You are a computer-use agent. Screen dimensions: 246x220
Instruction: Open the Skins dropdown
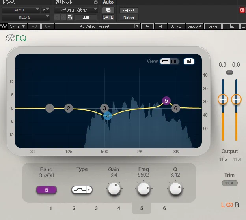(x=17, y=26)
